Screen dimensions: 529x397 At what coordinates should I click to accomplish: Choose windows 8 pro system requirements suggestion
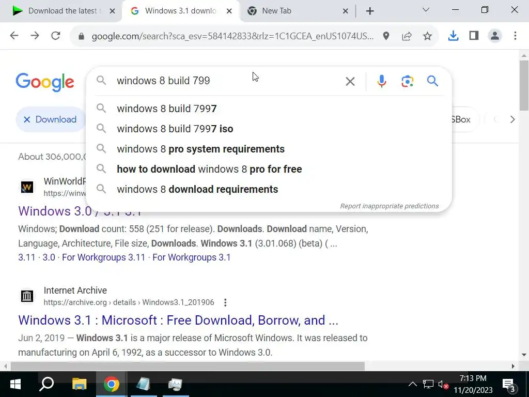[269, 149]
